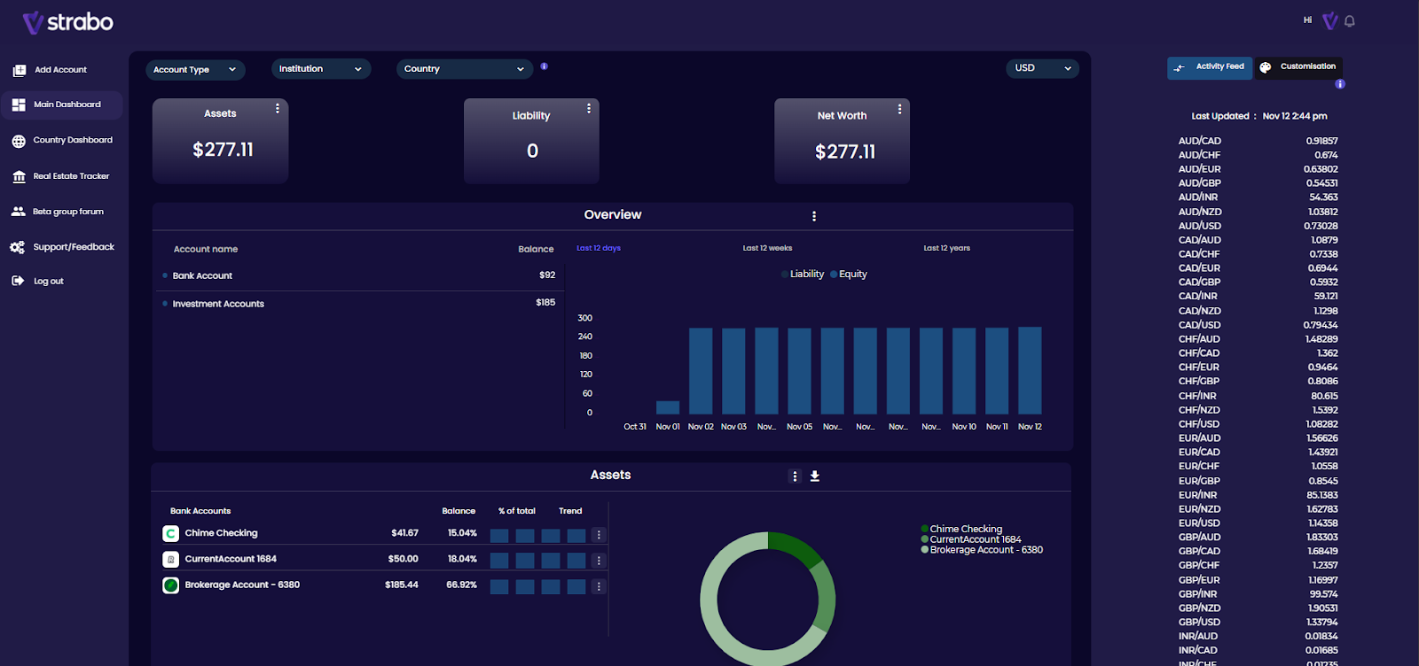Open the Customisation tab

click(x=1298, y=67)
